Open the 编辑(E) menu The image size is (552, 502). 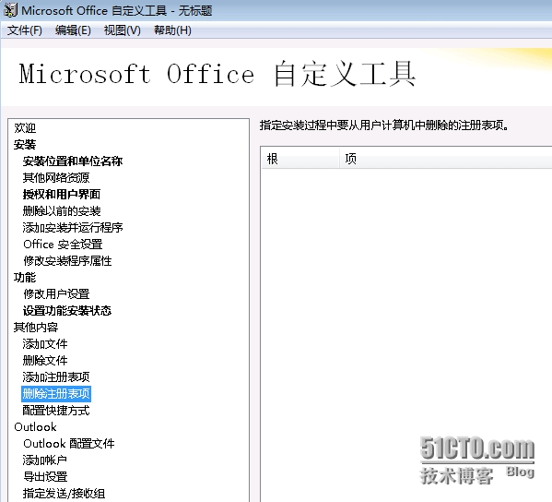(x=73, y=30)
